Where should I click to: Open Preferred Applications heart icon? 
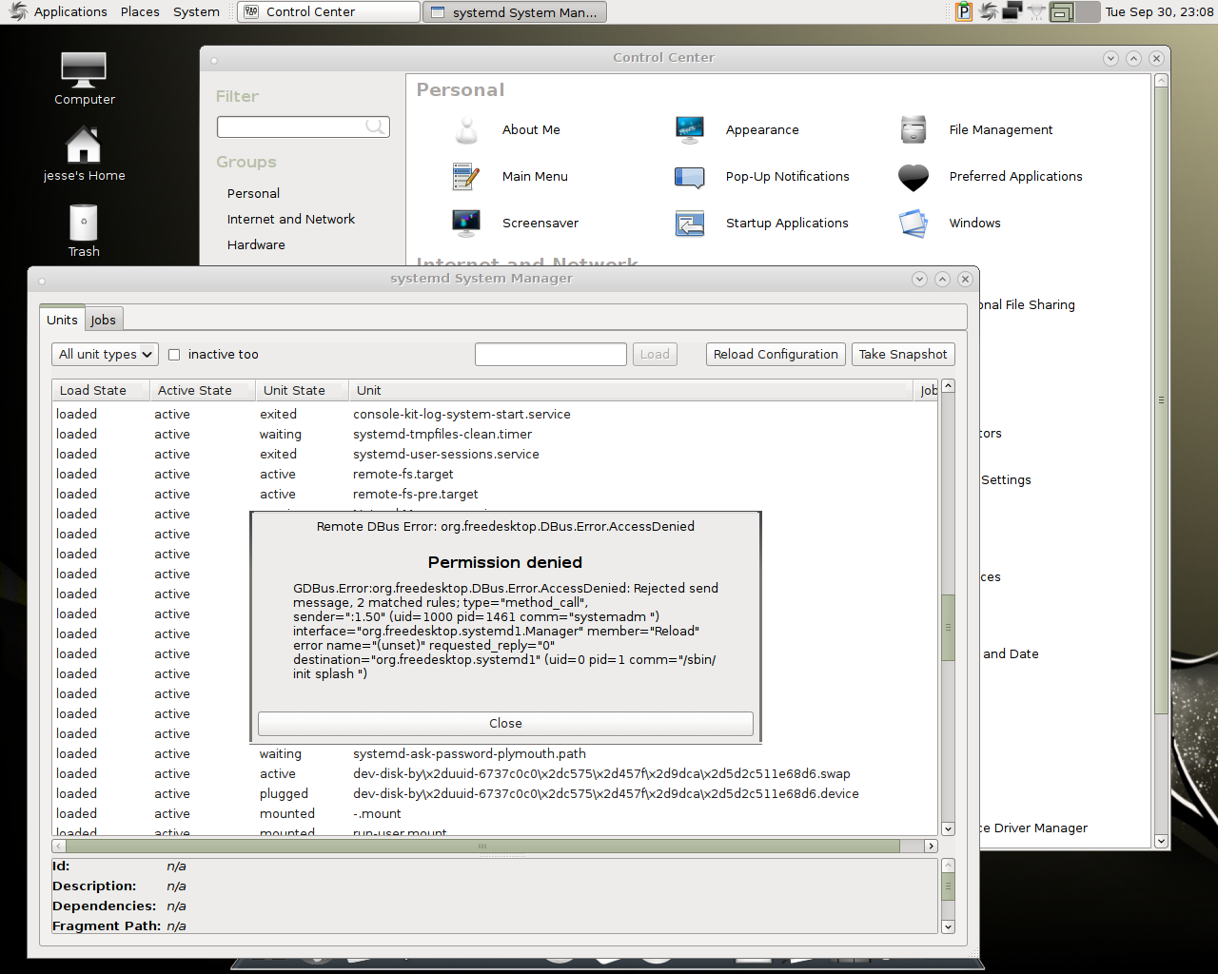pos(913,176)
